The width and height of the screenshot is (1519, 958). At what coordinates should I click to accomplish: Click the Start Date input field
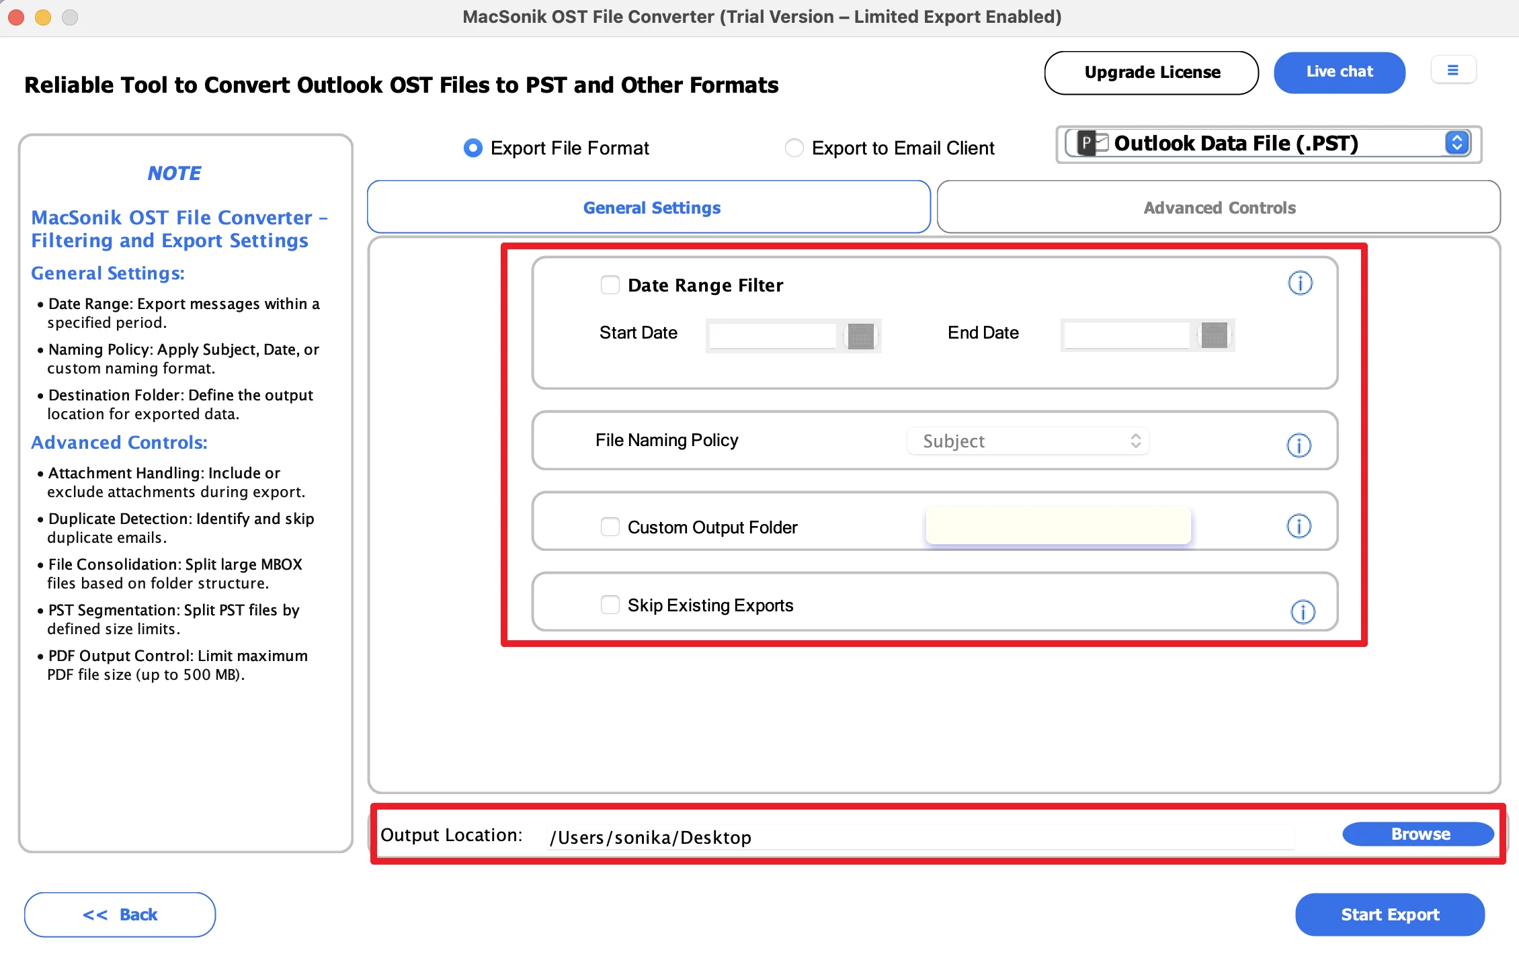[x=773, y=335]
